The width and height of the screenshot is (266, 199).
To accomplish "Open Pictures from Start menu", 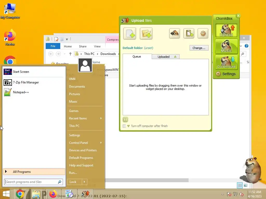I will tap(75, 94).
